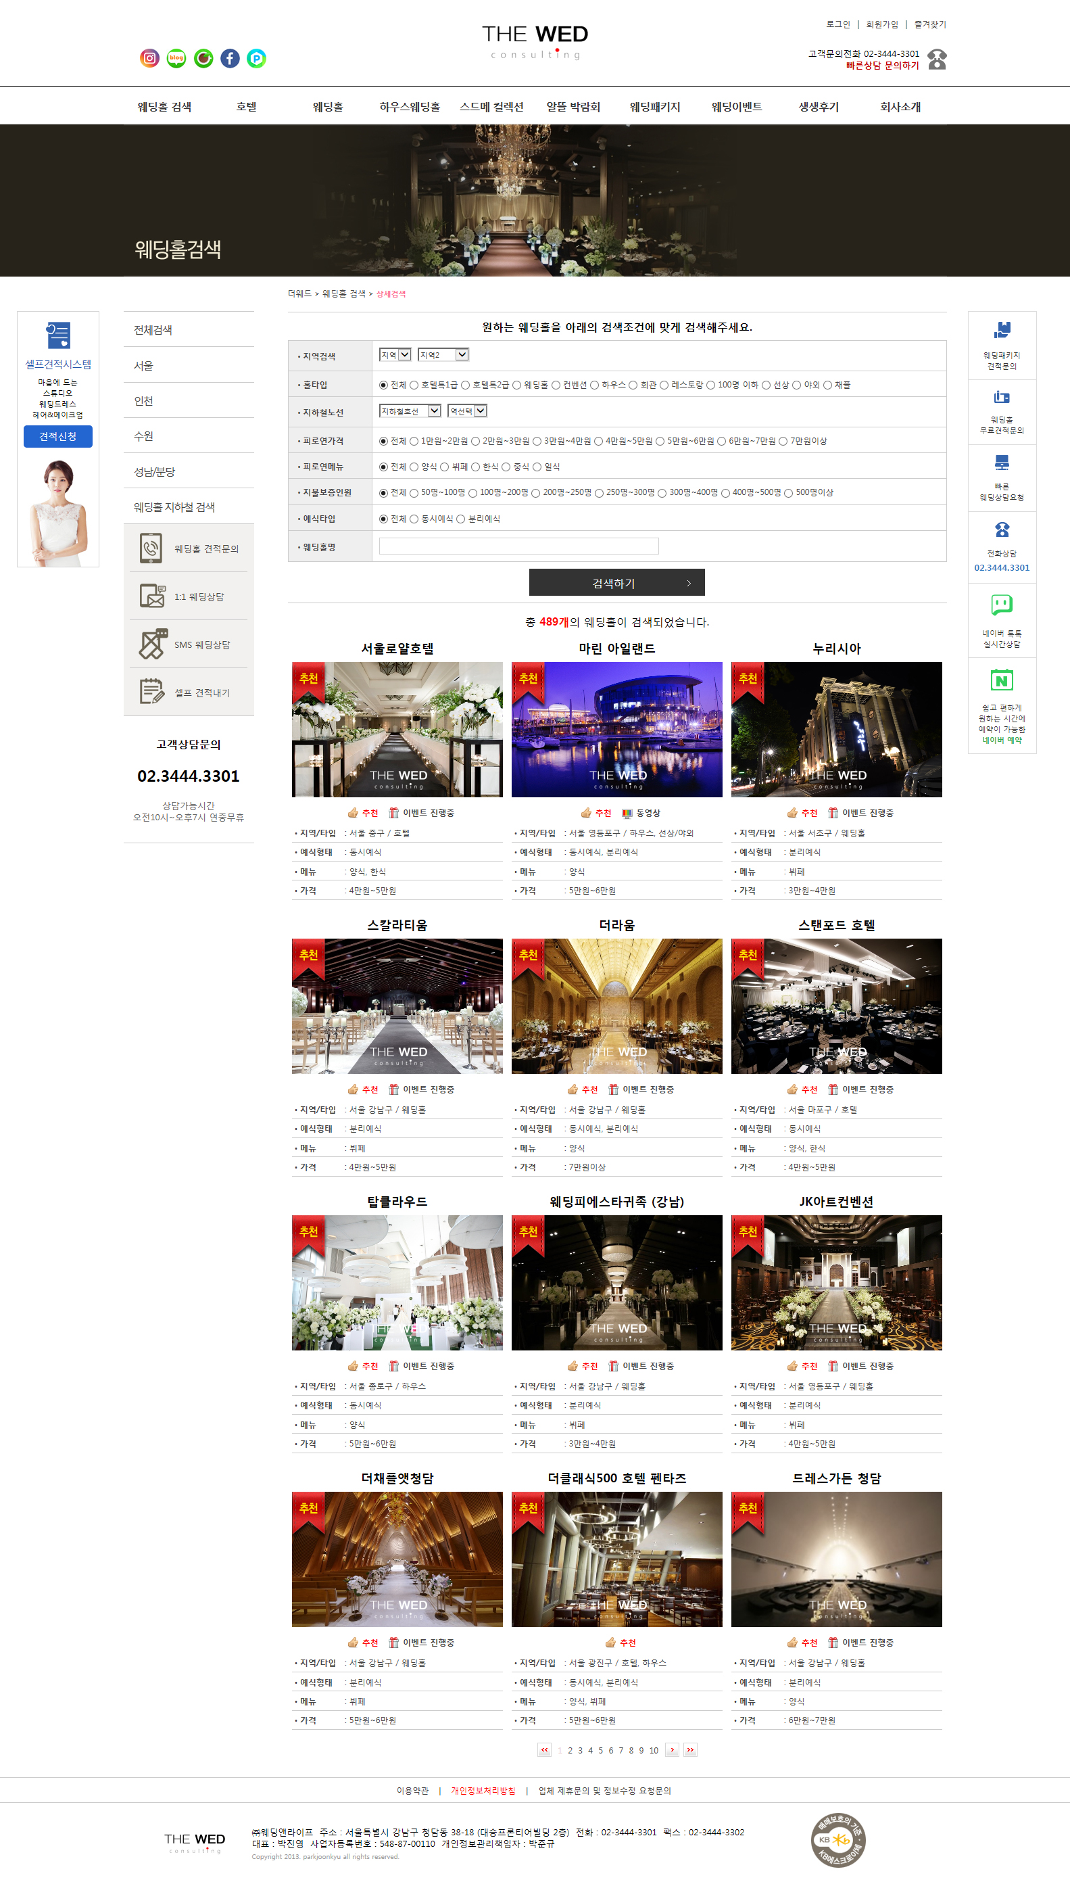Open the 지역2 sub-region dropdown
This screenshot has width=1070, height=1884.
coord(443,355)
